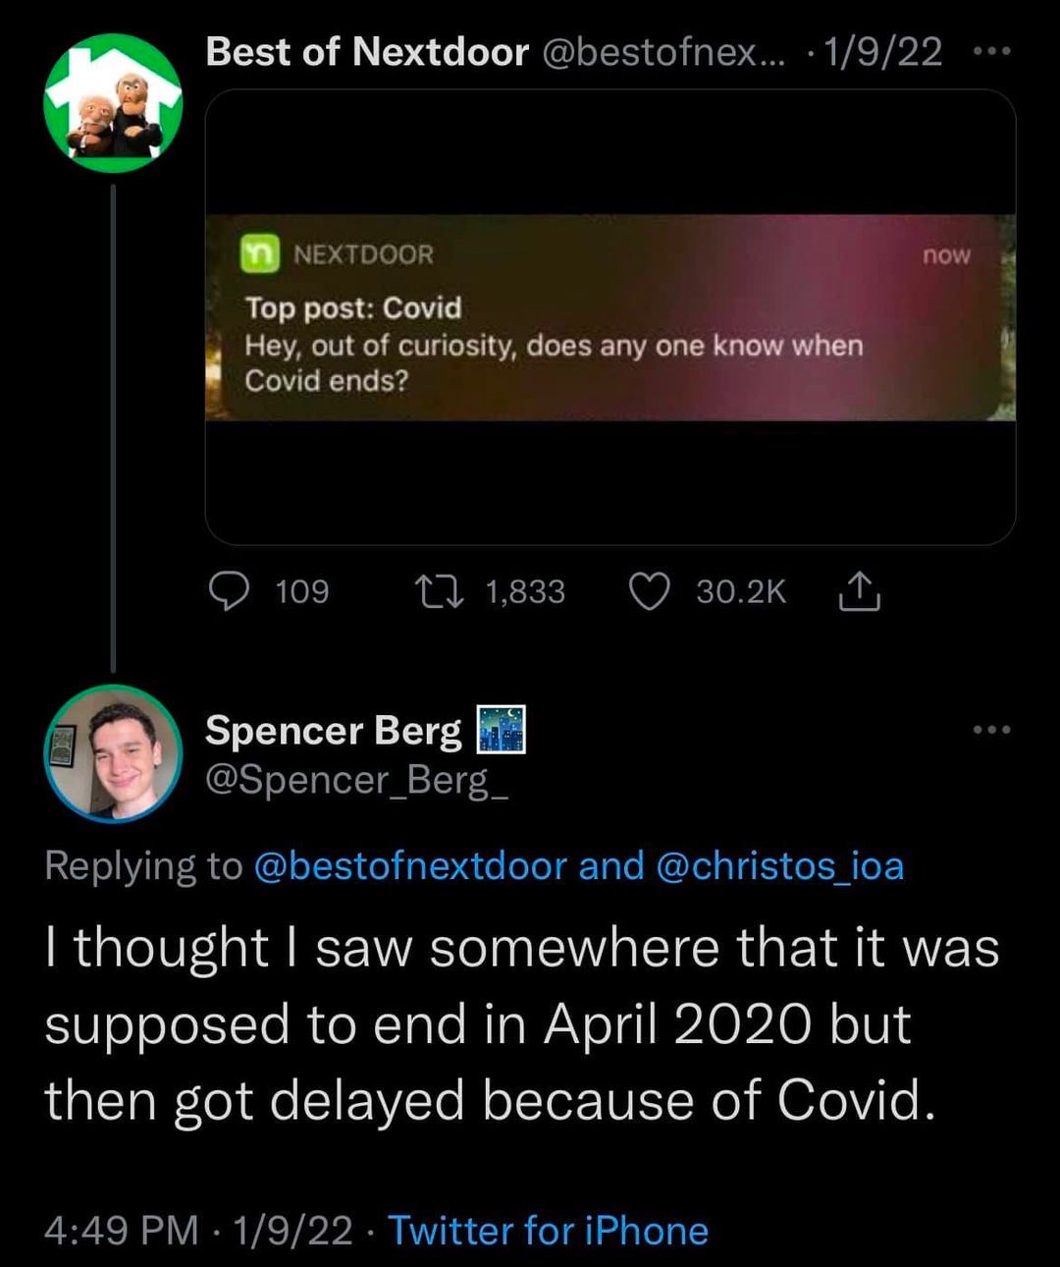Tap the share upload icon
Viewport: 1060px width, 1267px height.
pyautogui.click(x=859, y=591)
